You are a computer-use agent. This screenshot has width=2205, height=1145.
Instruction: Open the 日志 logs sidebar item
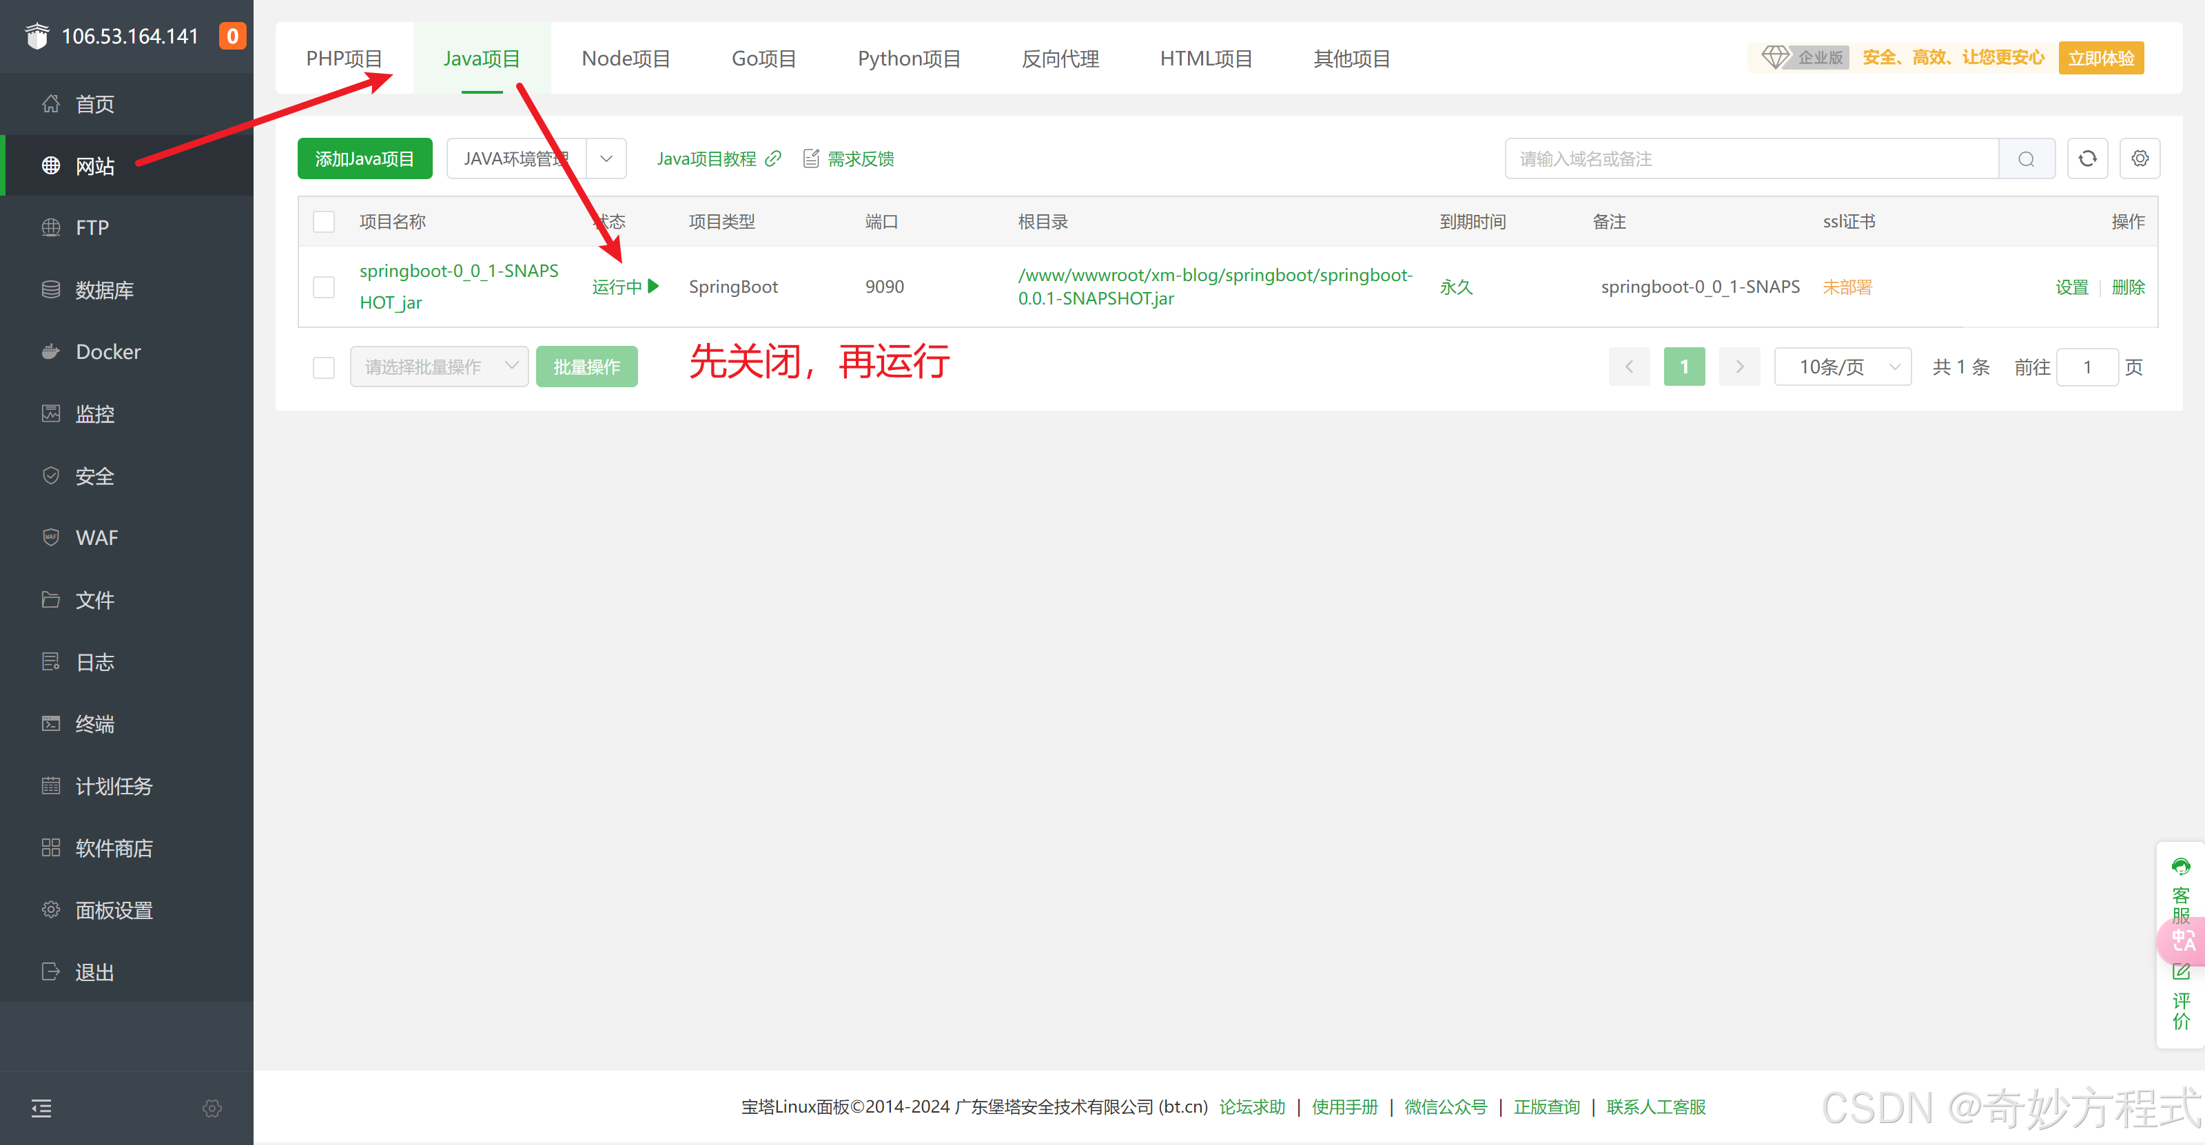click(127, 661)
